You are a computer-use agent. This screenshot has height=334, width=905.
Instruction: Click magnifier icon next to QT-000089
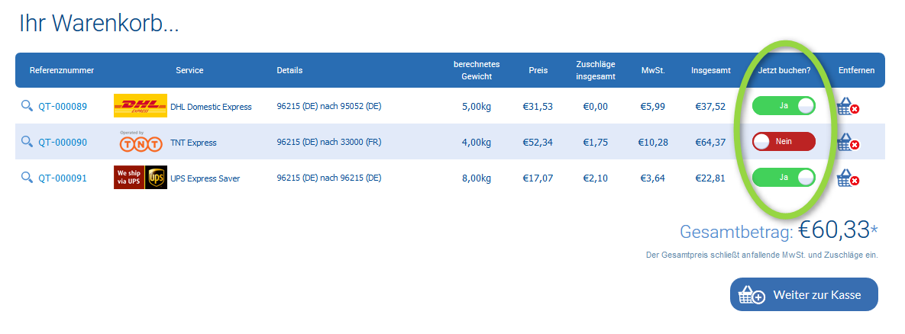point(27,106)
